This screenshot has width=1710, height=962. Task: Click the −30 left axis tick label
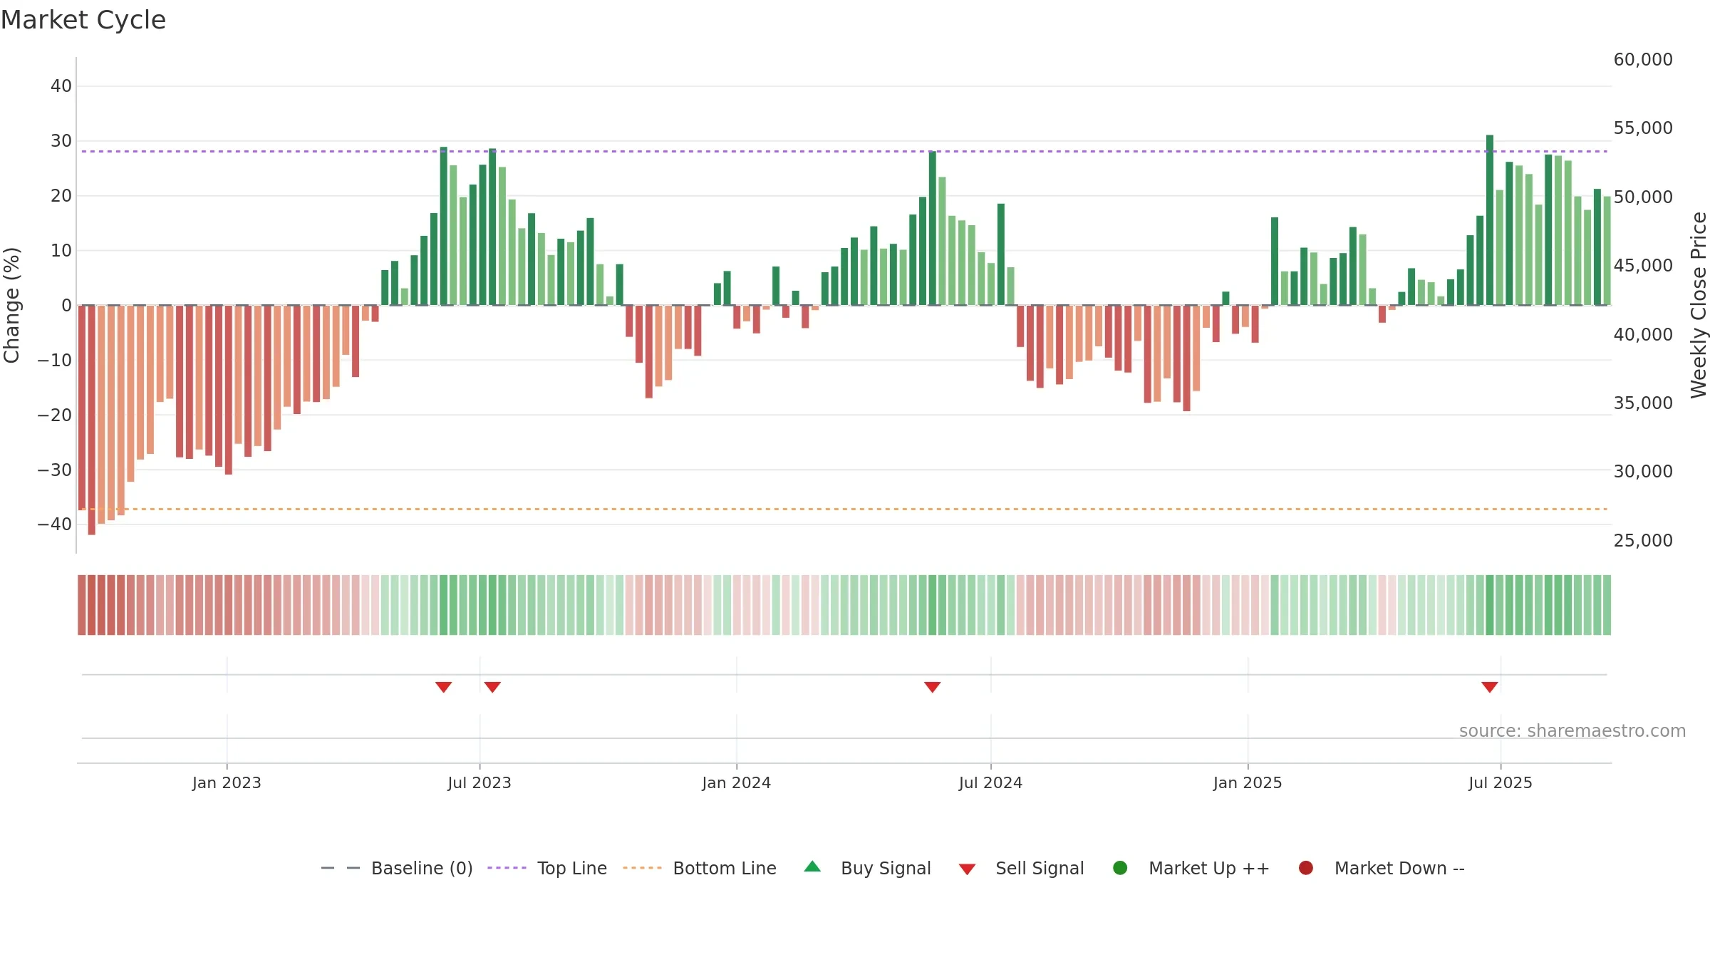[55, 470]
